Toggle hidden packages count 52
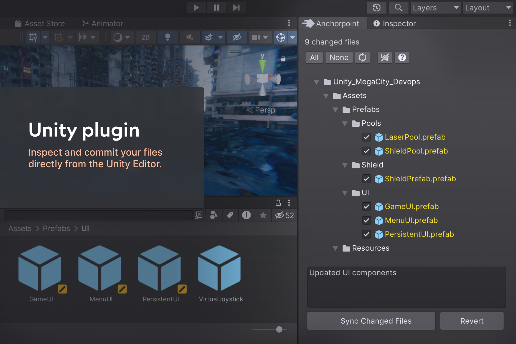 coord(284,215)
